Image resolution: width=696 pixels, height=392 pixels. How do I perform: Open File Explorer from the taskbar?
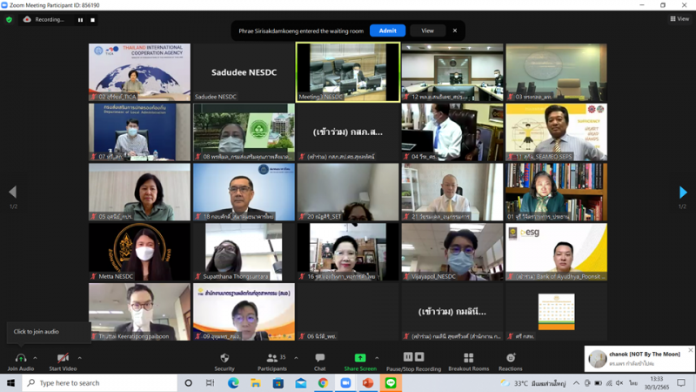[x=256, y=382]
